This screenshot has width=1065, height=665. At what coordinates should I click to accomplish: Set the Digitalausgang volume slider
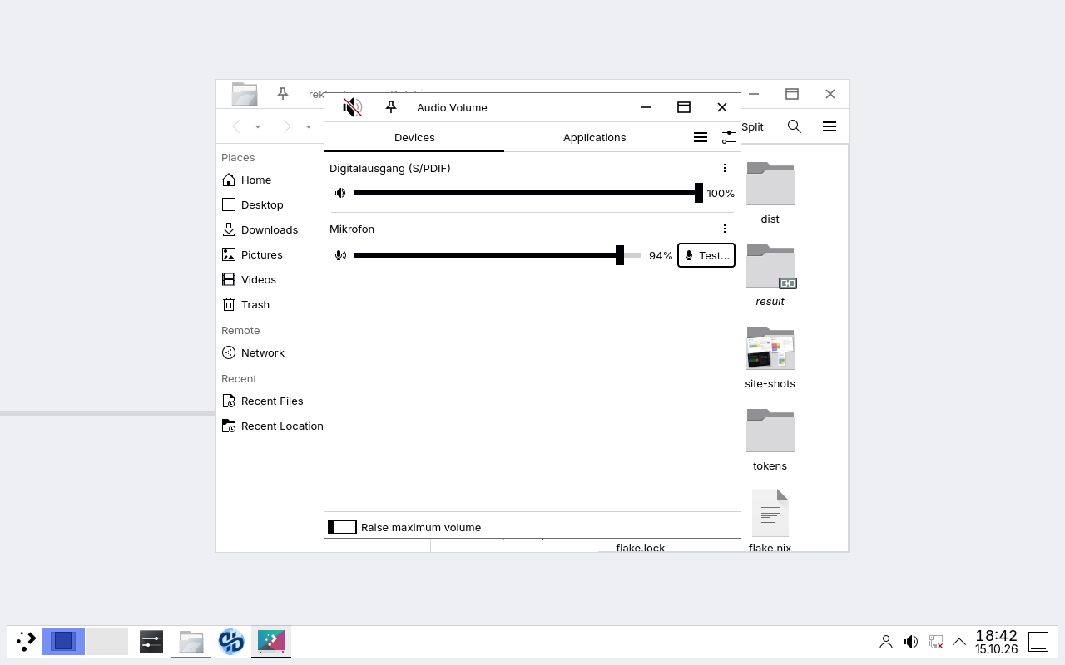tap(528, 193)
